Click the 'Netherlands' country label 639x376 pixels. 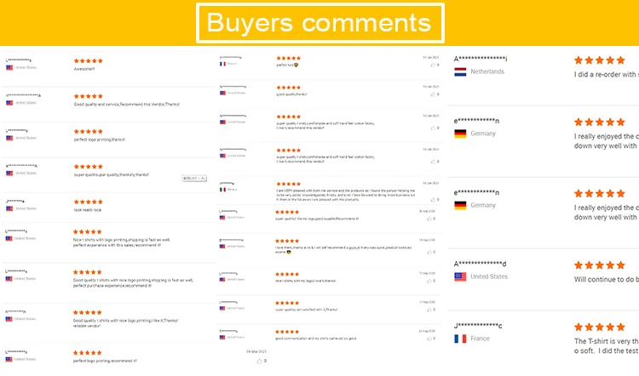(487, 71)
